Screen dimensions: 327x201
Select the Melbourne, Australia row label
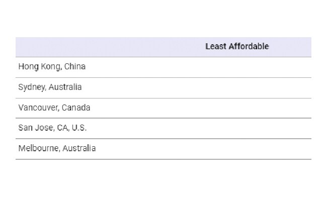pos(57,148)
